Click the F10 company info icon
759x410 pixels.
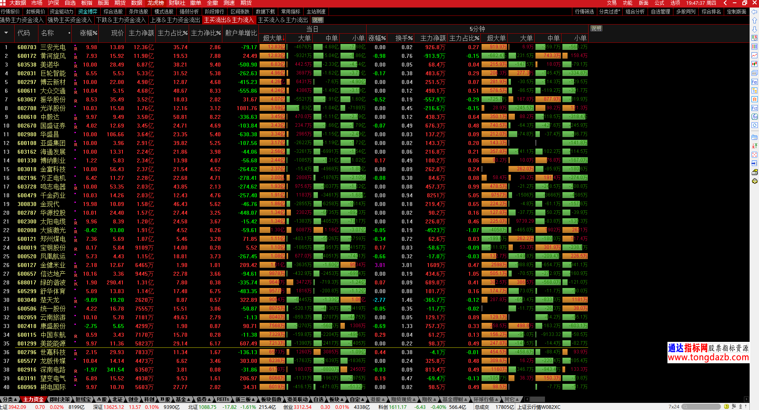[754, 82]
